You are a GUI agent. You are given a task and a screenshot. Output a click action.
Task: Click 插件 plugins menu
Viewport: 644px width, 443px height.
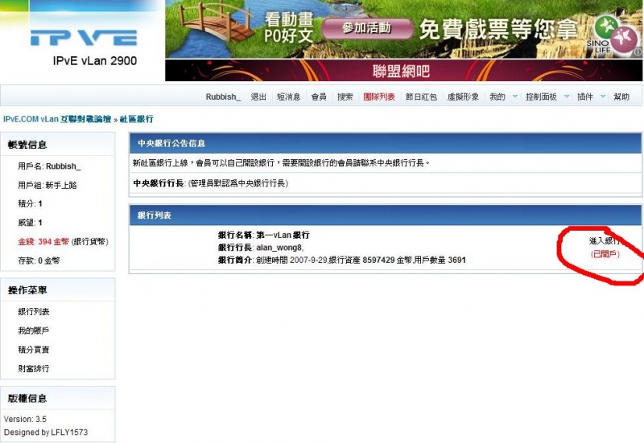[585, 96]
